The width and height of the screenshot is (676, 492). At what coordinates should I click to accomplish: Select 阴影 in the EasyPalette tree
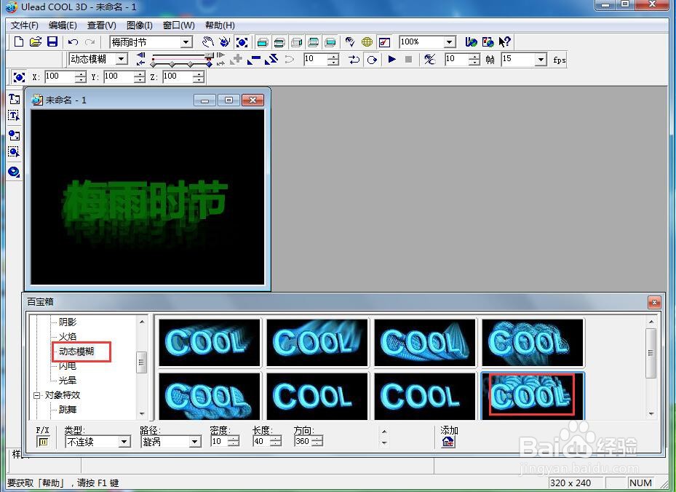(x=68, y=322)
